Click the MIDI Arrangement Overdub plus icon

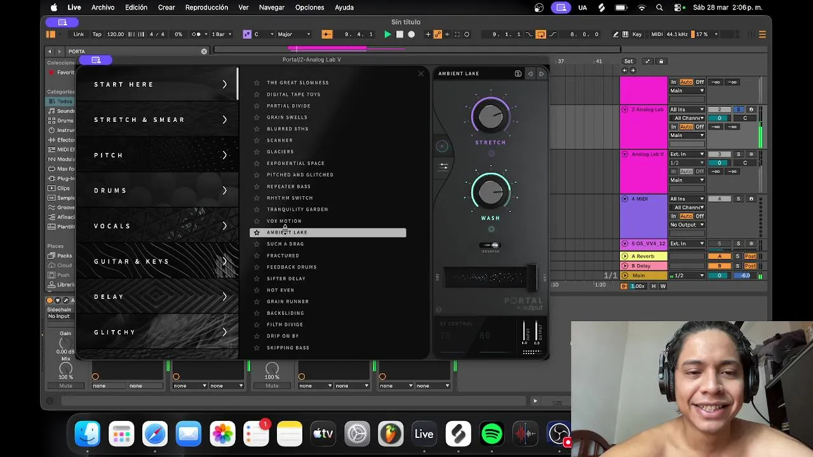click(x=428, y=34)
